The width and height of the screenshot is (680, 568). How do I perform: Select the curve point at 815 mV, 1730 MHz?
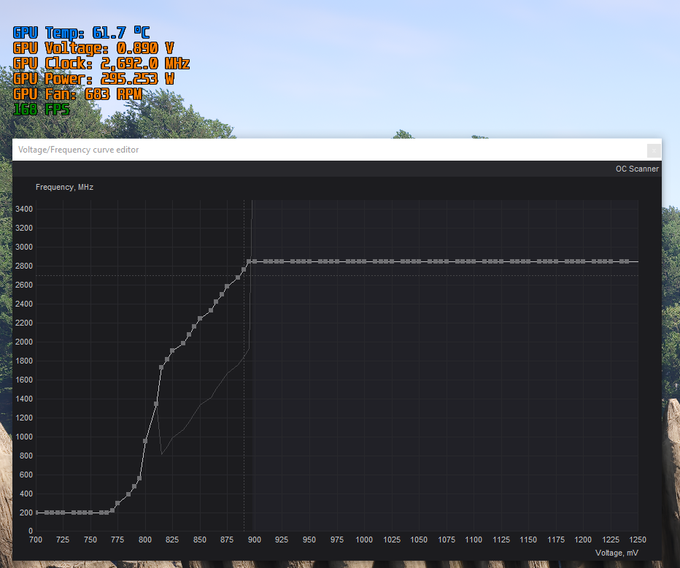pos(161,367)
